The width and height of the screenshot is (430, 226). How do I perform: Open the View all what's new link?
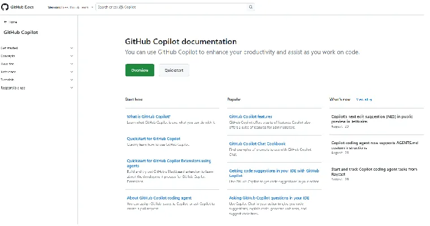pyautogui.click(x=364, y=99)
